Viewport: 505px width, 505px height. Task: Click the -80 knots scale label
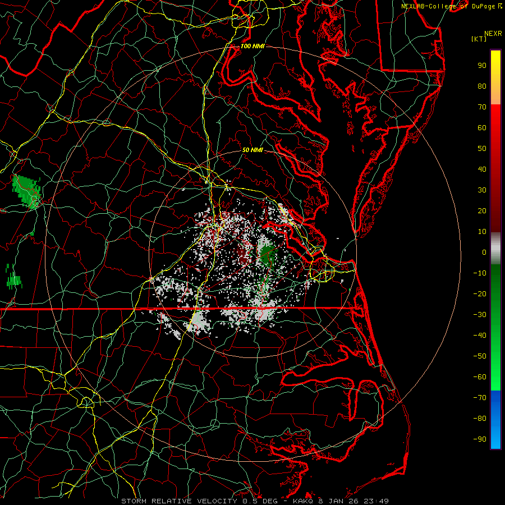point(480,419)
